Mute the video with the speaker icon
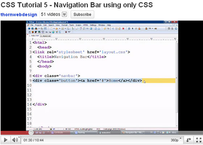Screen dimensions: 203x145 pyautogui.click(x=15, y=140)
